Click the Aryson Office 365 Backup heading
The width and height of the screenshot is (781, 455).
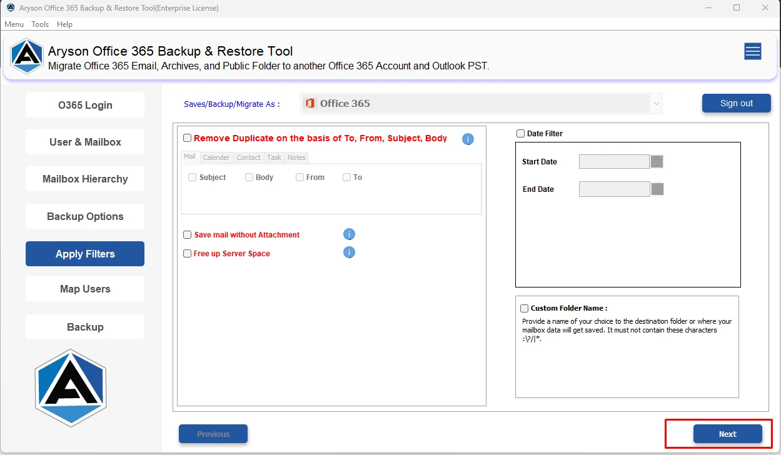pos(170,51)
